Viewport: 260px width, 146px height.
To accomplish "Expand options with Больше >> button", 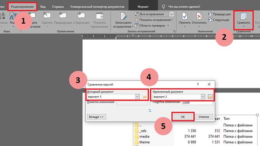I will (x=97, y=117).
